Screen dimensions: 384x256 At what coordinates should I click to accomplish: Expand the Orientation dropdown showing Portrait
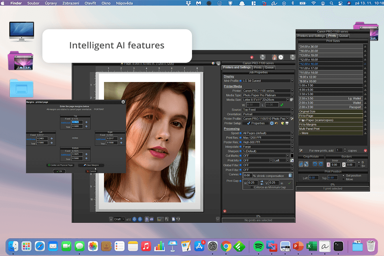[x=292, y=114]
